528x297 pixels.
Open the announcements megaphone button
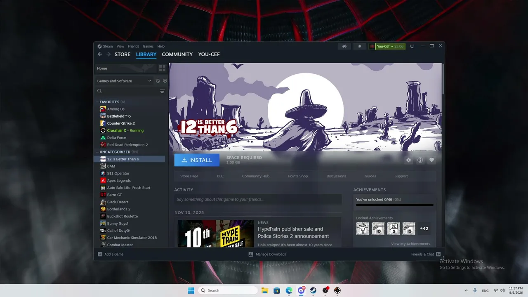(x=344, y=46)
